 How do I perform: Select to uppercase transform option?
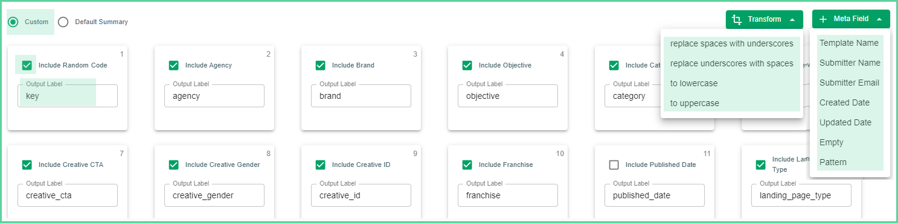click(x=732, y=103)
